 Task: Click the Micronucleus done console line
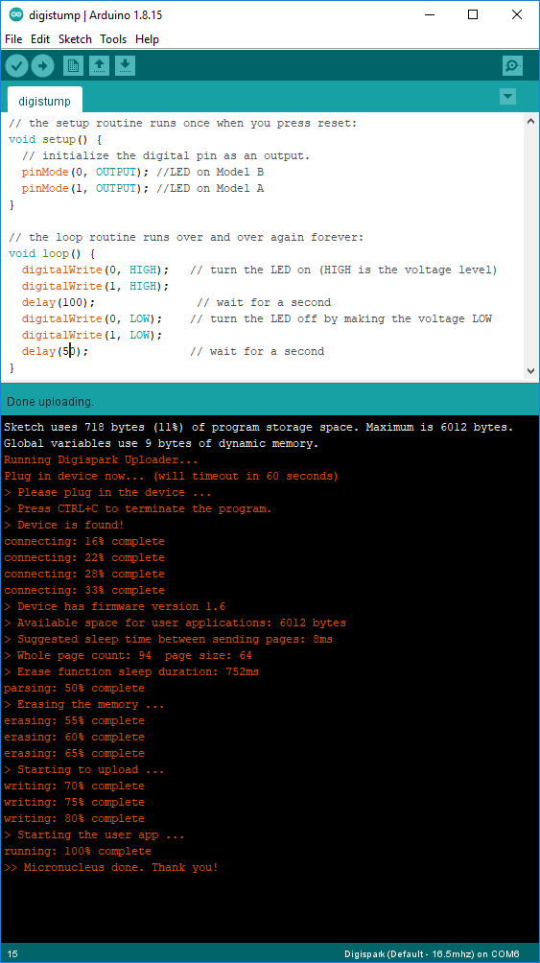(110, 867)
